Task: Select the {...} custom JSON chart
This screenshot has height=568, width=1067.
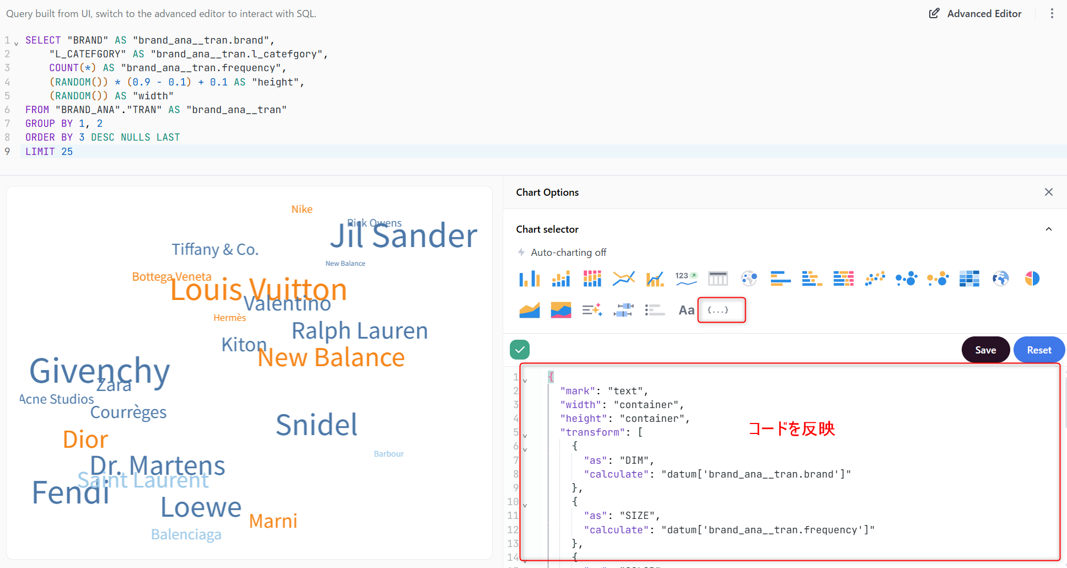Action: 718,310
